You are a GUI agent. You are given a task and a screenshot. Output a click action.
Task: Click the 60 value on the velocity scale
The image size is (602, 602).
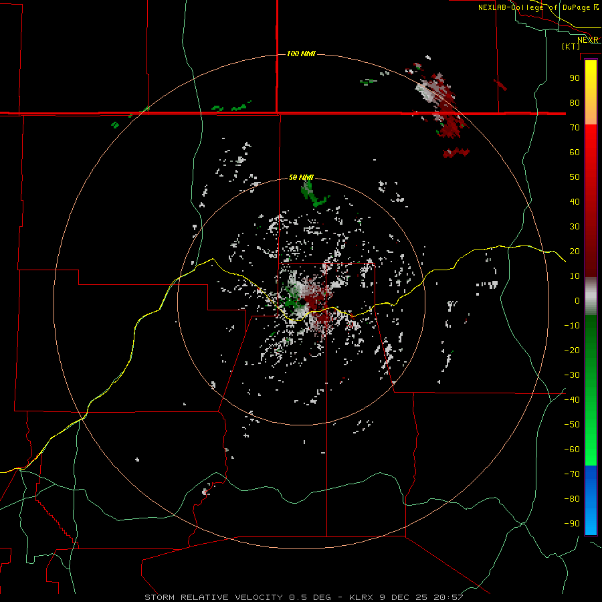pos(575,152)
